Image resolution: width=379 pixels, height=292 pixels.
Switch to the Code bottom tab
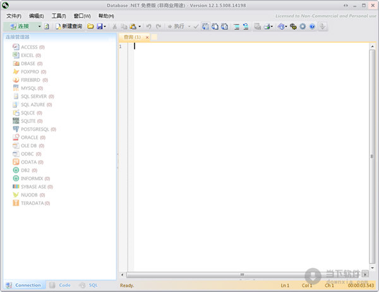click(60, 285)
